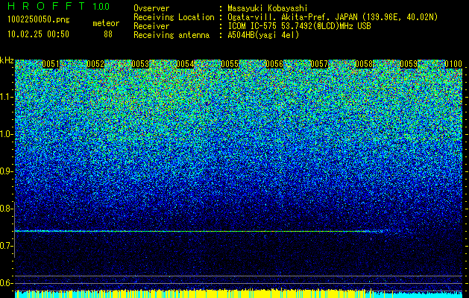
Task: Click the 0100 time marker
Action: [x=453, y=64]
